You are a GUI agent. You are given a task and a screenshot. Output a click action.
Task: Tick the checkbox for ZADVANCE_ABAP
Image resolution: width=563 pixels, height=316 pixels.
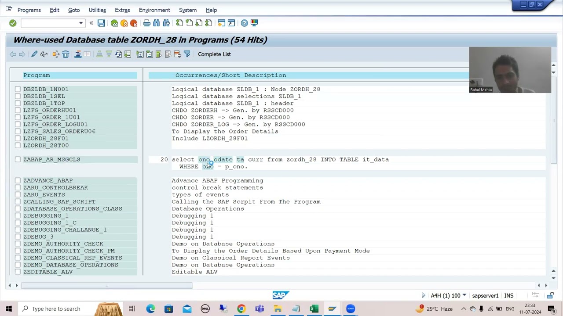18,180
